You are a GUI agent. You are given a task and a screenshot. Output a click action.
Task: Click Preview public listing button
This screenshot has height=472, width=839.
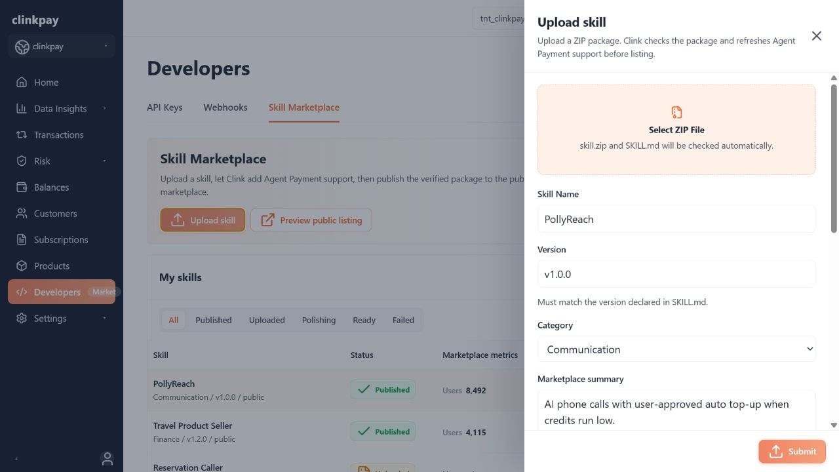311,220
